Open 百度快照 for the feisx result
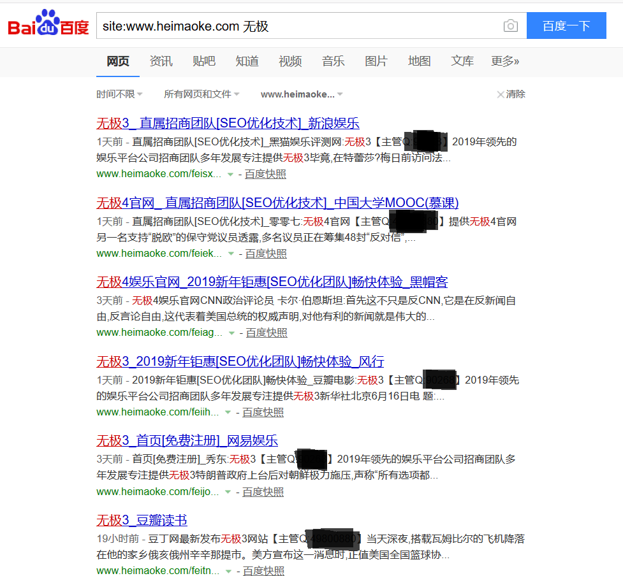 [265, 174]
